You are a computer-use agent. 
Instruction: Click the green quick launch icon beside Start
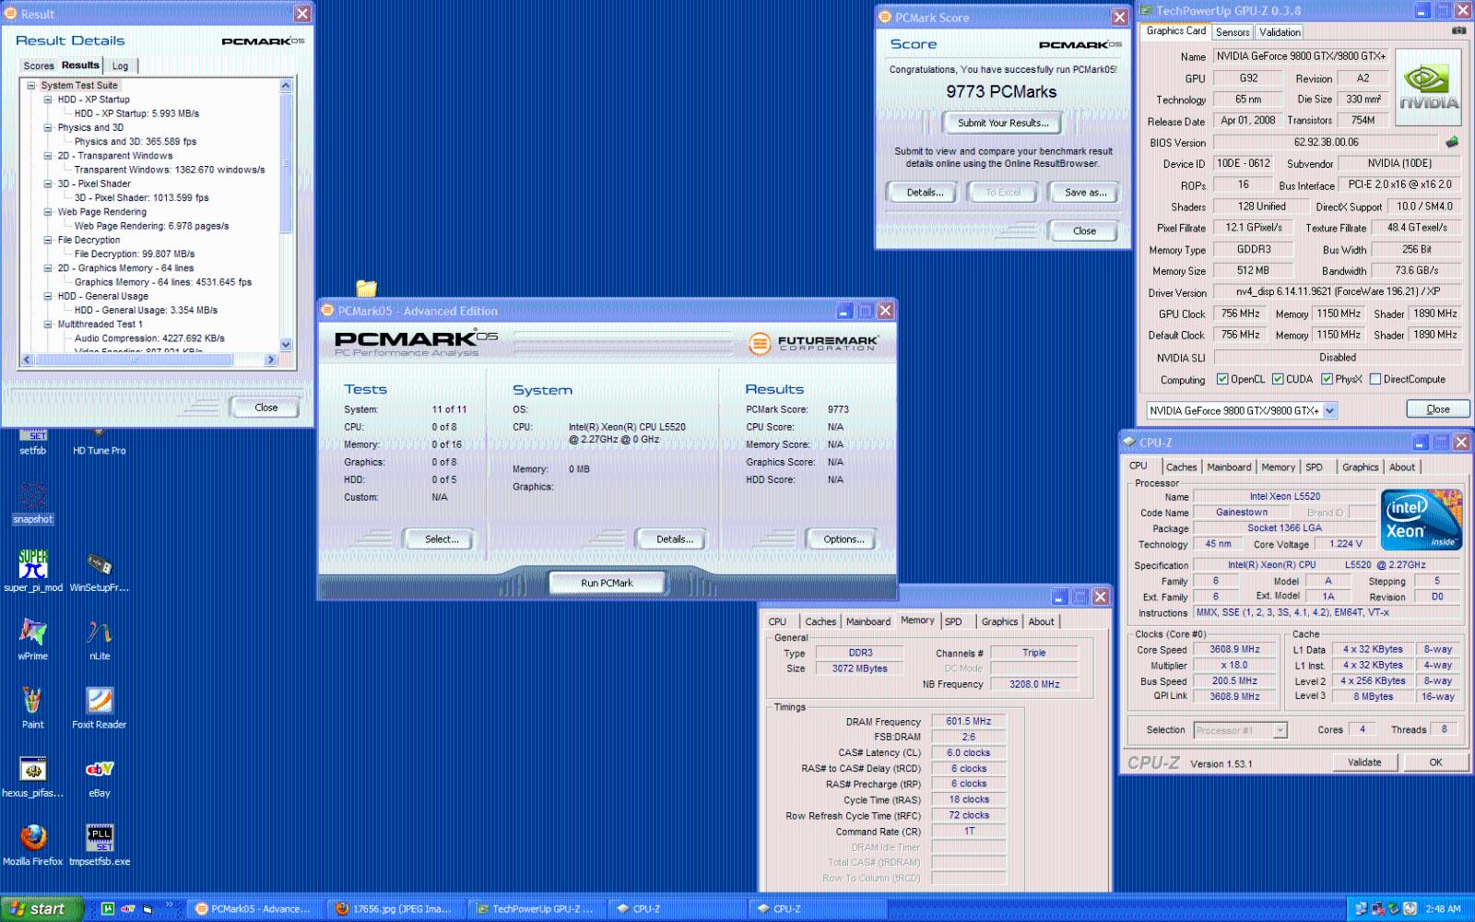(107, 908)
